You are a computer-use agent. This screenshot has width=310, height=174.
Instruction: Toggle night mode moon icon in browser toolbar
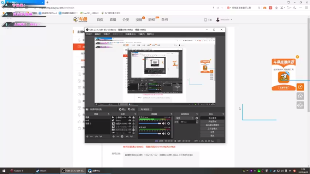click(295, 8)
